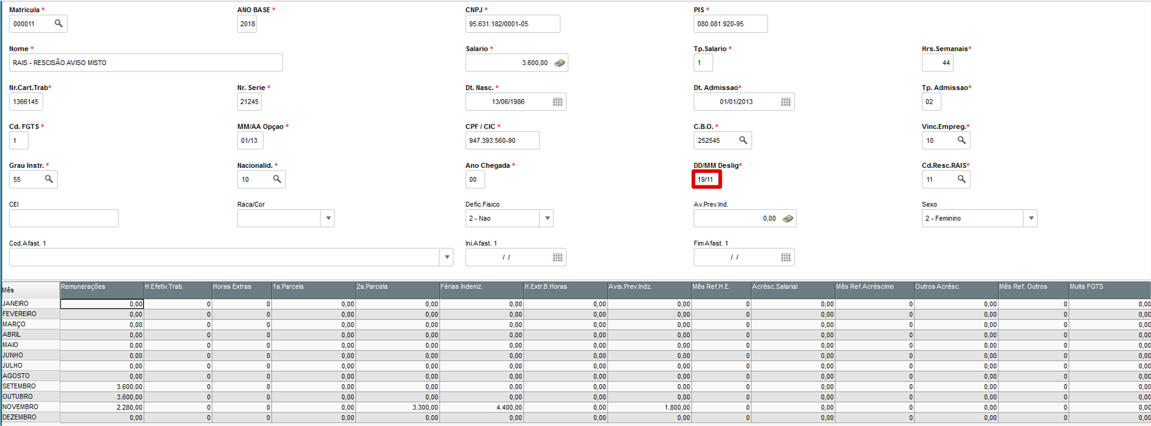
Task: Open calendar icon for Dt. Nasc.
Action: 557,102
